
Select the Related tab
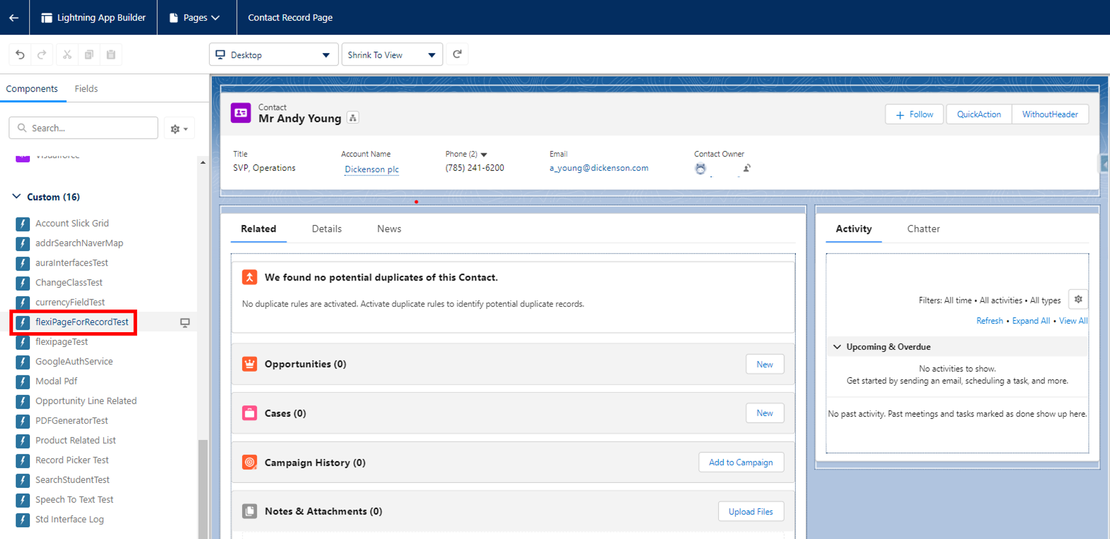259,229
